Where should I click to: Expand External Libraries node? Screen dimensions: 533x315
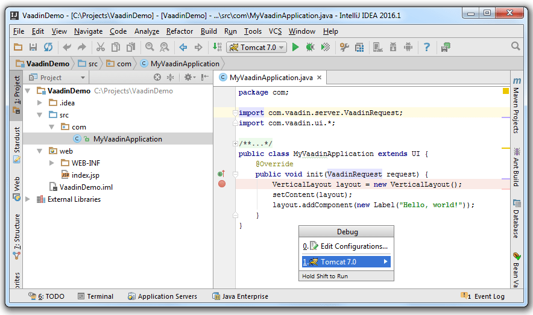pos(28,199)
